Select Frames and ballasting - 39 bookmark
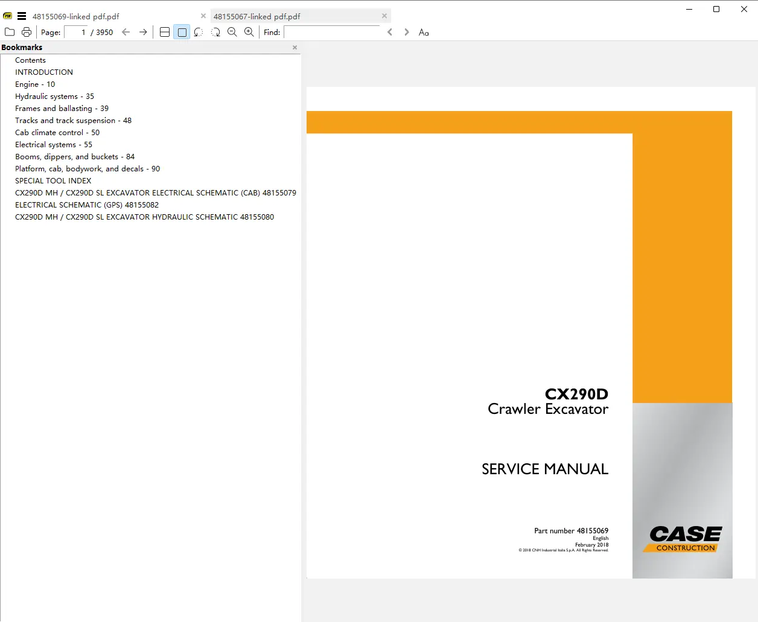758x622 pixels. (x=62, y=109)
